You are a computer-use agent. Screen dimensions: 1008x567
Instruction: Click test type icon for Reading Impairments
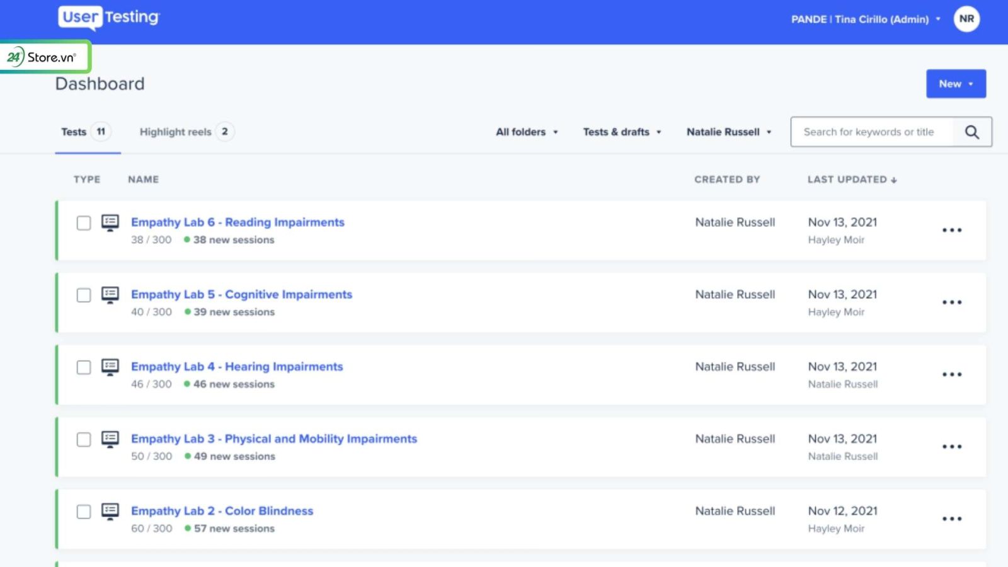click(110, 223)
